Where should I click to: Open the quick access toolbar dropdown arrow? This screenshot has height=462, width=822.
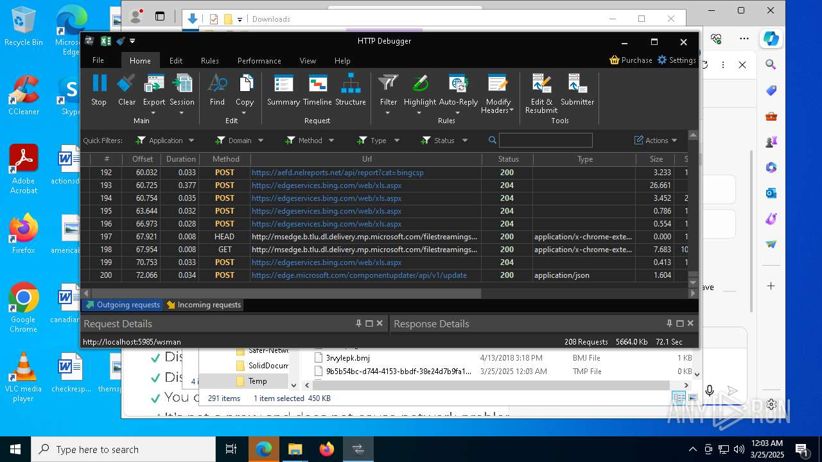(x=132, y=41)
